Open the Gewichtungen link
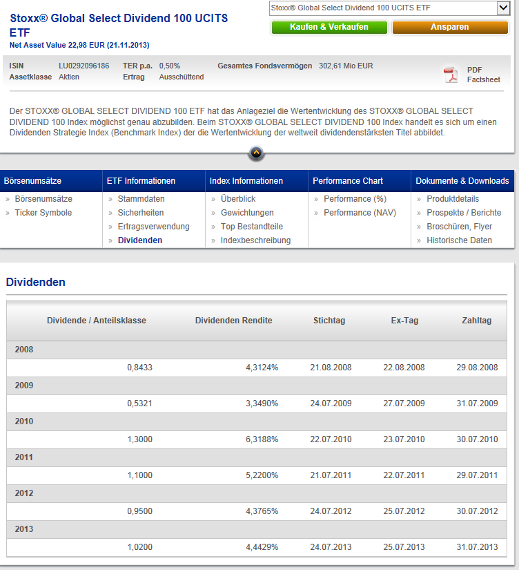This screenshot has height=570, width=519. [247, 213]
